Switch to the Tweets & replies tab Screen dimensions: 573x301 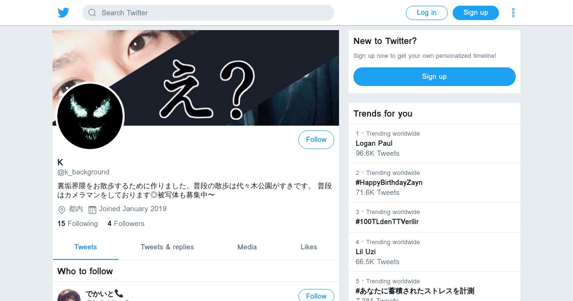click(167, 247)
